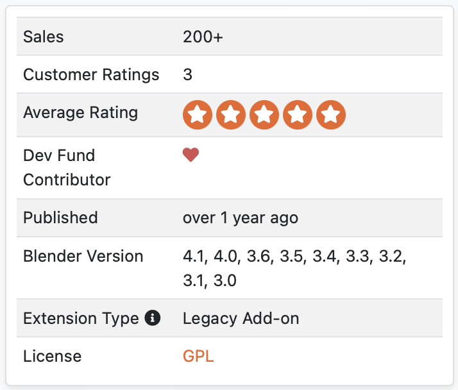Click the Legacy Add-on text
This screenshot has width=458, height=390.
click(241, 318)
